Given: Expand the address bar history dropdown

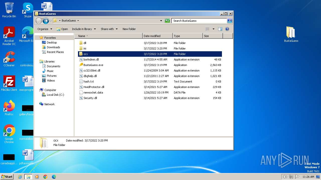Looking at the screenshot, I should (161, 21).
